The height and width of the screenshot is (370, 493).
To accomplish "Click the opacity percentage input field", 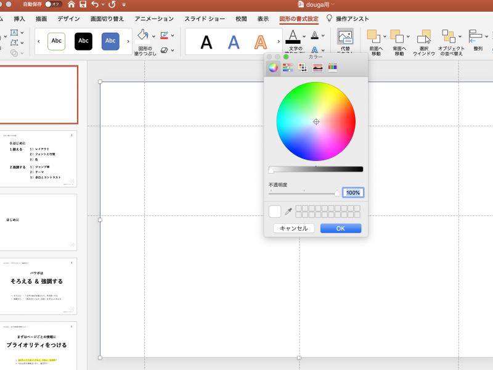I will [352, 192].
